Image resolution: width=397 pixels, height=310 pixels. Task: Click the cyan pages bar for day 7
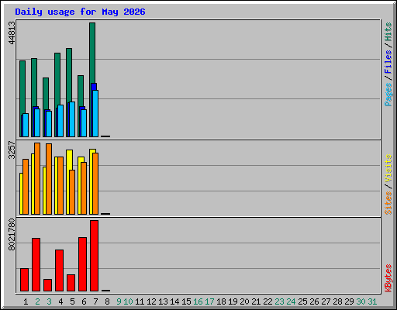tap(95, 113)
